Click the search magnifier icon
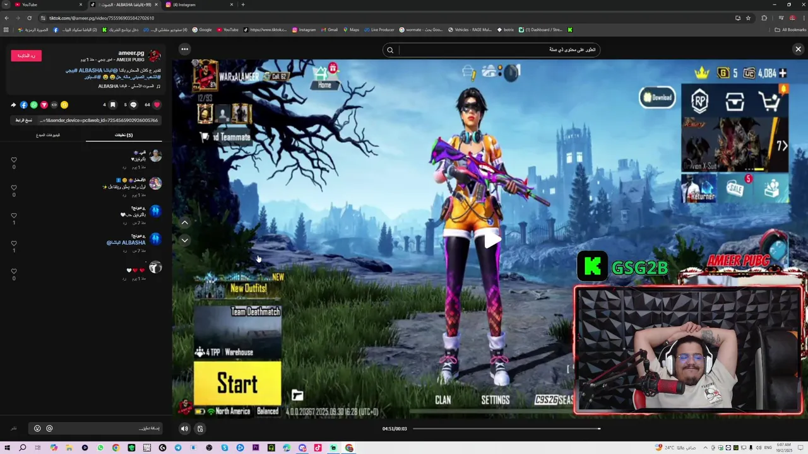The height and width of the screenshot is (454, 808). 390,50
